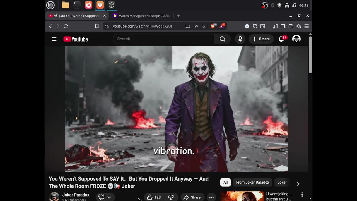Open the sound music-note tray icon
Screen dimensions: 357x201
coord(294,5)
